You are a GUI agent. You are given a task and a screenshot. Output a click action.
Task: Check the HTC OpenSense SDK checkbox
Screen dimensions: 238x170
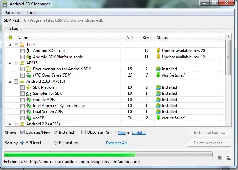(22, 76)
